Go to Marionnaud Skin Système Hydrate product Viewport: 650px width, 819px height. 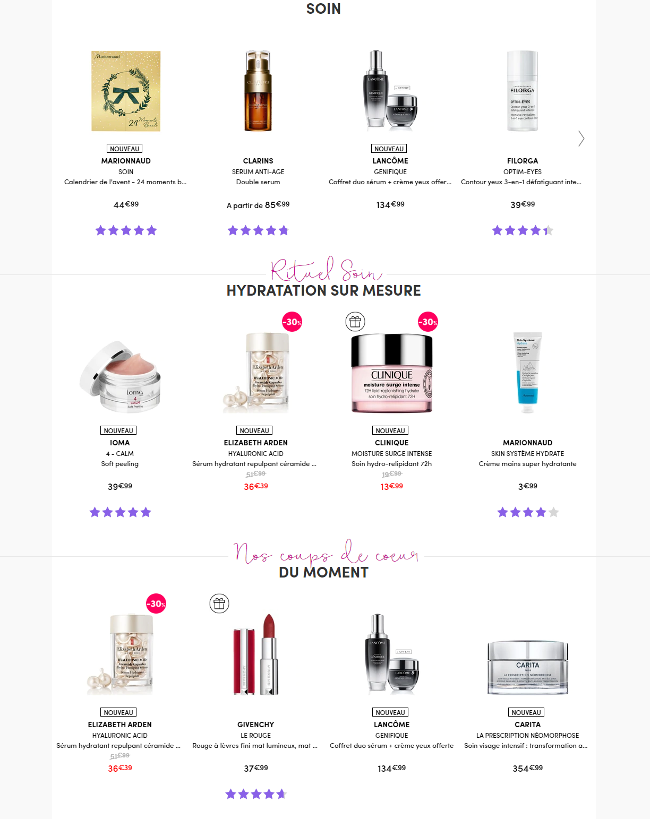pos(528,454)
